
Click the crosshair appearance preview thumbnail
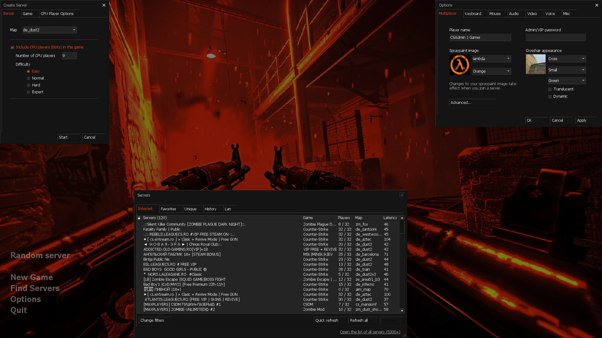pos(536,64)
